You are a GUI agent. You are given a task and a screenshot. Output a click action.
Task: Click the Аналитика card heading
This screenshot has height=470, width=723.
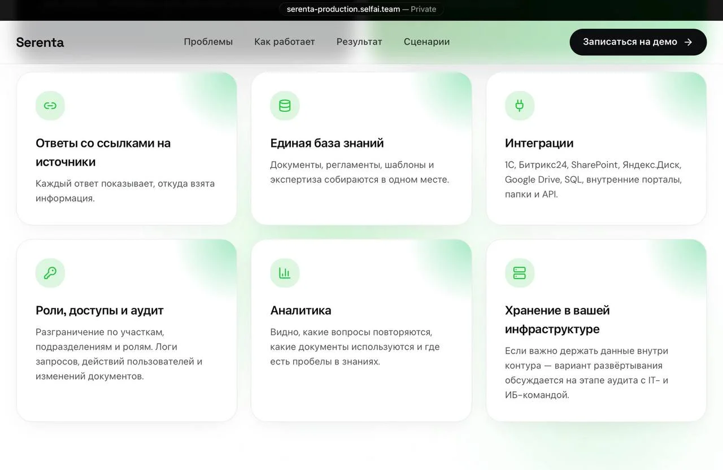[x=301, y=311]
